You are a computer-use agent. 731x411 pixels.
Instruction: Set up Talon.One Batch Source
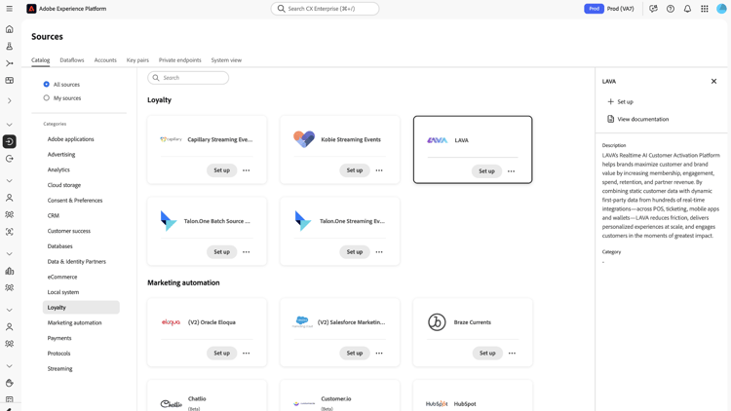221,252
